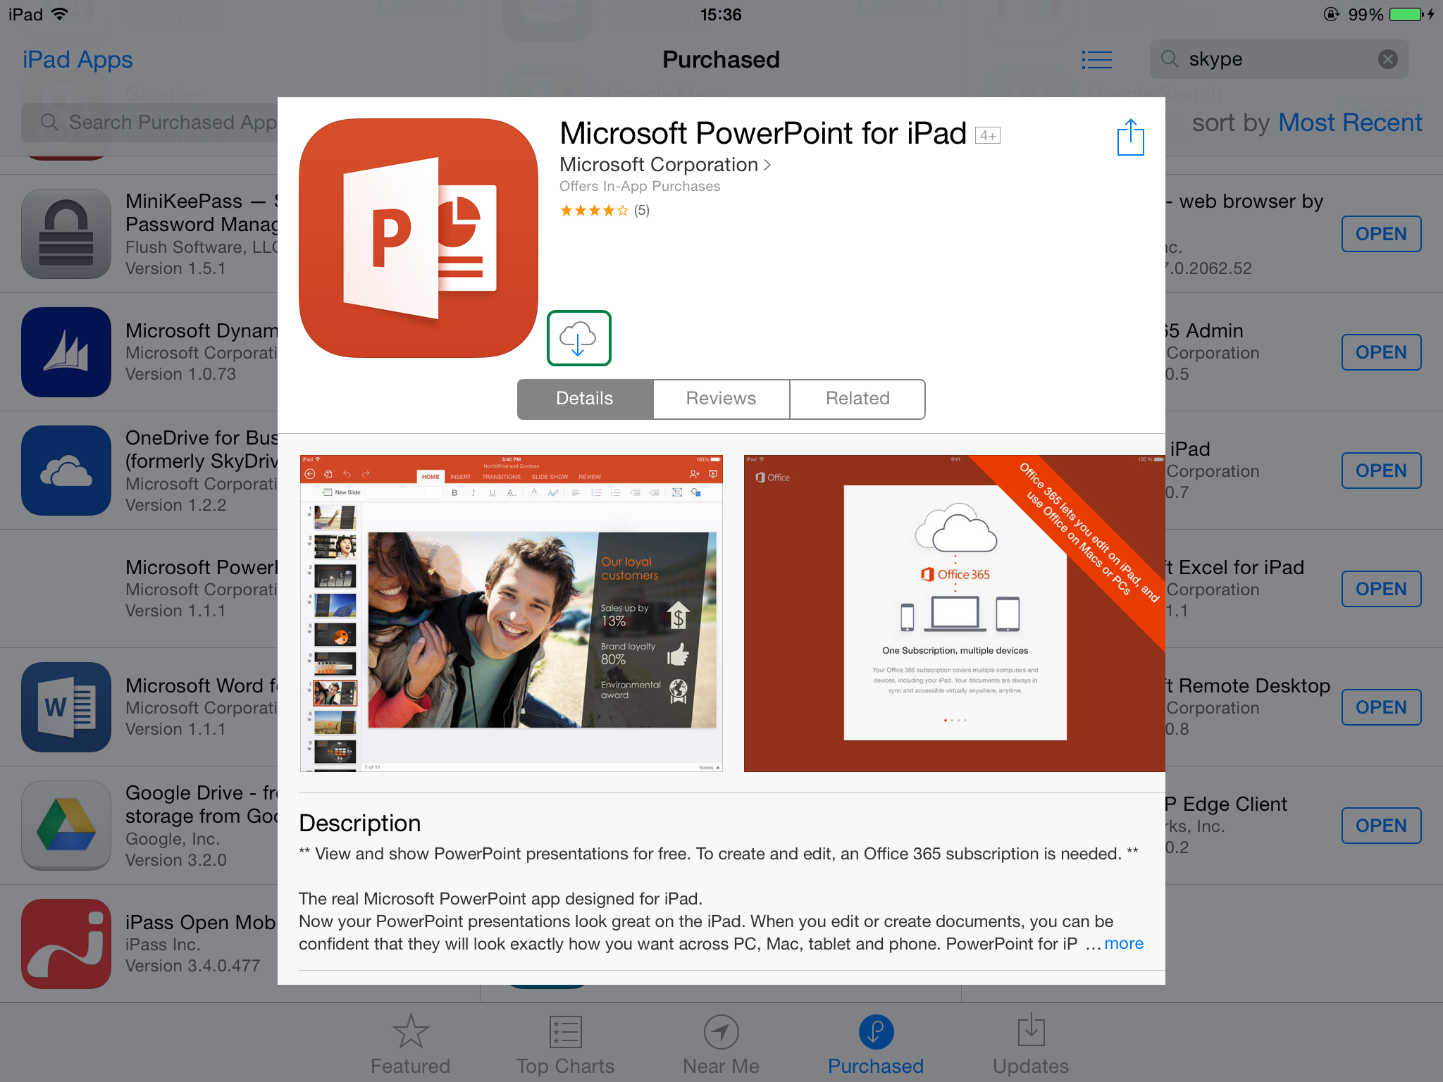The height and width of the screenshot is (1082, 1443).
Task: Tap the PowerPoint download cloud icon
Action: point(578,340)
